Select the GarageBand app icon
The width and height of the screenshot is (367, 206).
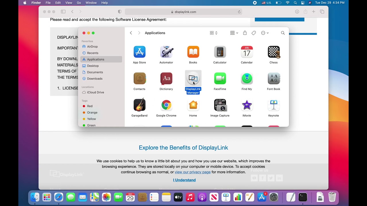click(x=139, y=105)
